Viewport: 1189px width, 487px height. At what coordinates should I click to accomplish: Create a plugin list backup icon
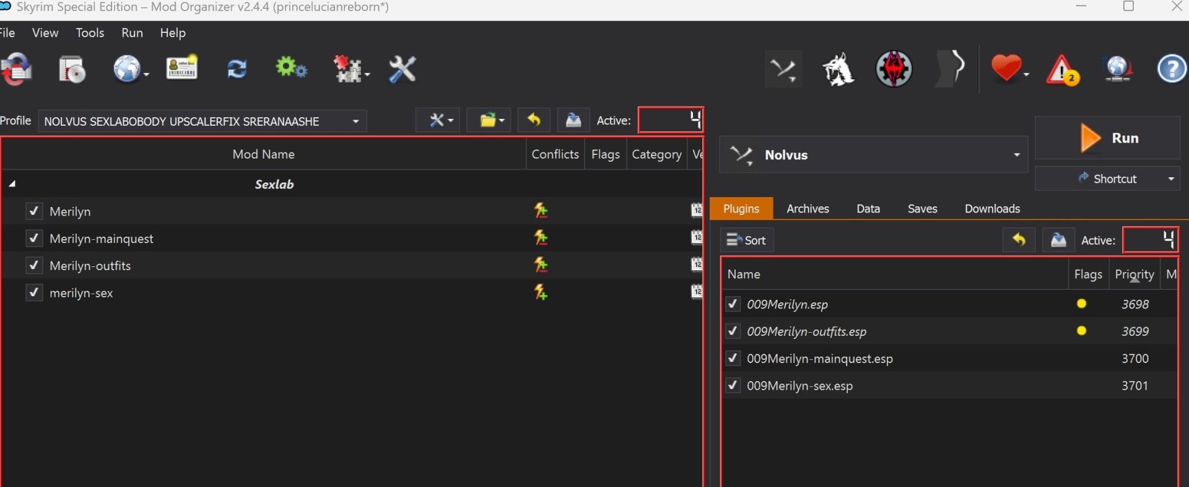(x=1058, y=240)
